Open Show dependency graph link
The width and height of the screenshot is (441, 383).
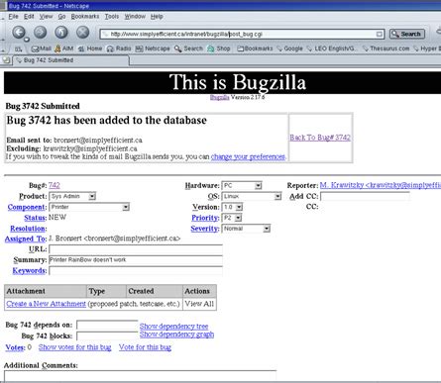coord(176,335)
